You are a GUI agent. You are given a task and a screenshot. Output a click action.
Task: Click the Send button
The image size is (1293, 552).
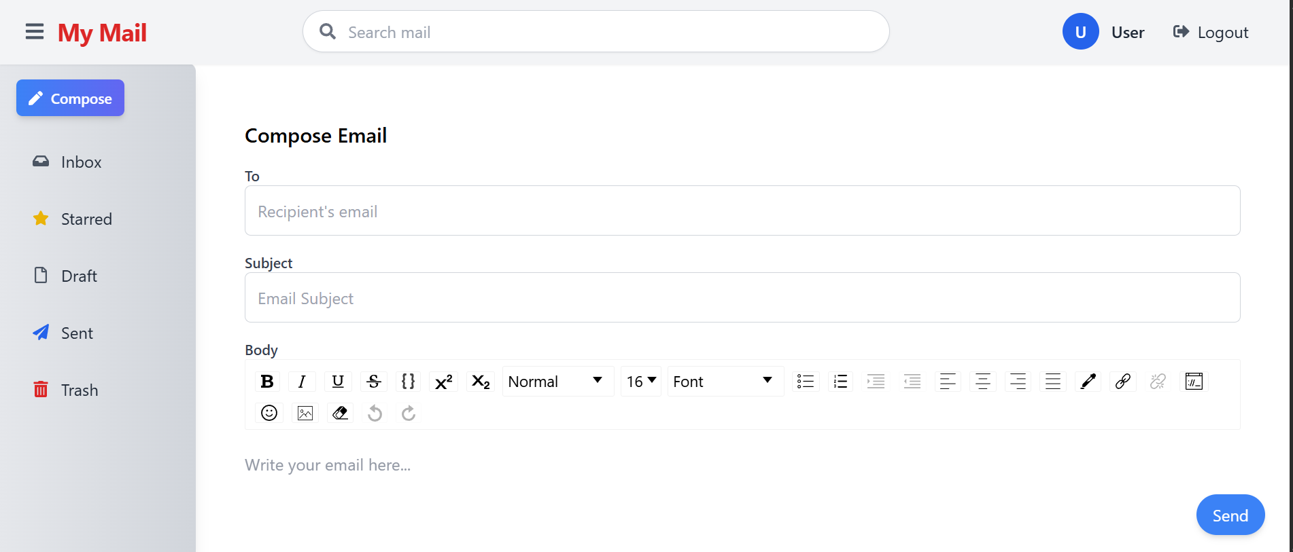click(x=1230, y=515)
